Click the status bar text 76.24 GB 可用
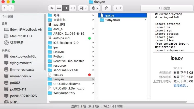The width and height of the screenshot is (194, 109). click(113, 106)
